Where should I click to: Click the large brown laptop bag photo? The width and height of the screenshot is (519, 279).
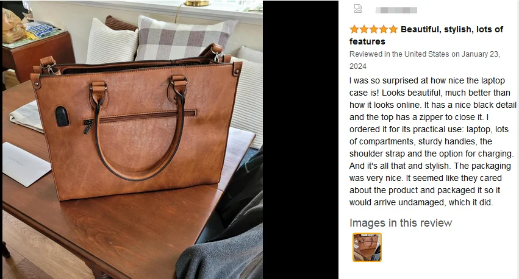[x=133, y=139]
